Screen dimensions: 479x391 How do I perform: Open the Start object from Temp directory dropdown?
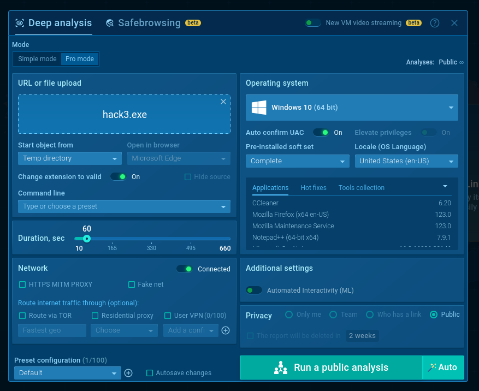[70, 158]
